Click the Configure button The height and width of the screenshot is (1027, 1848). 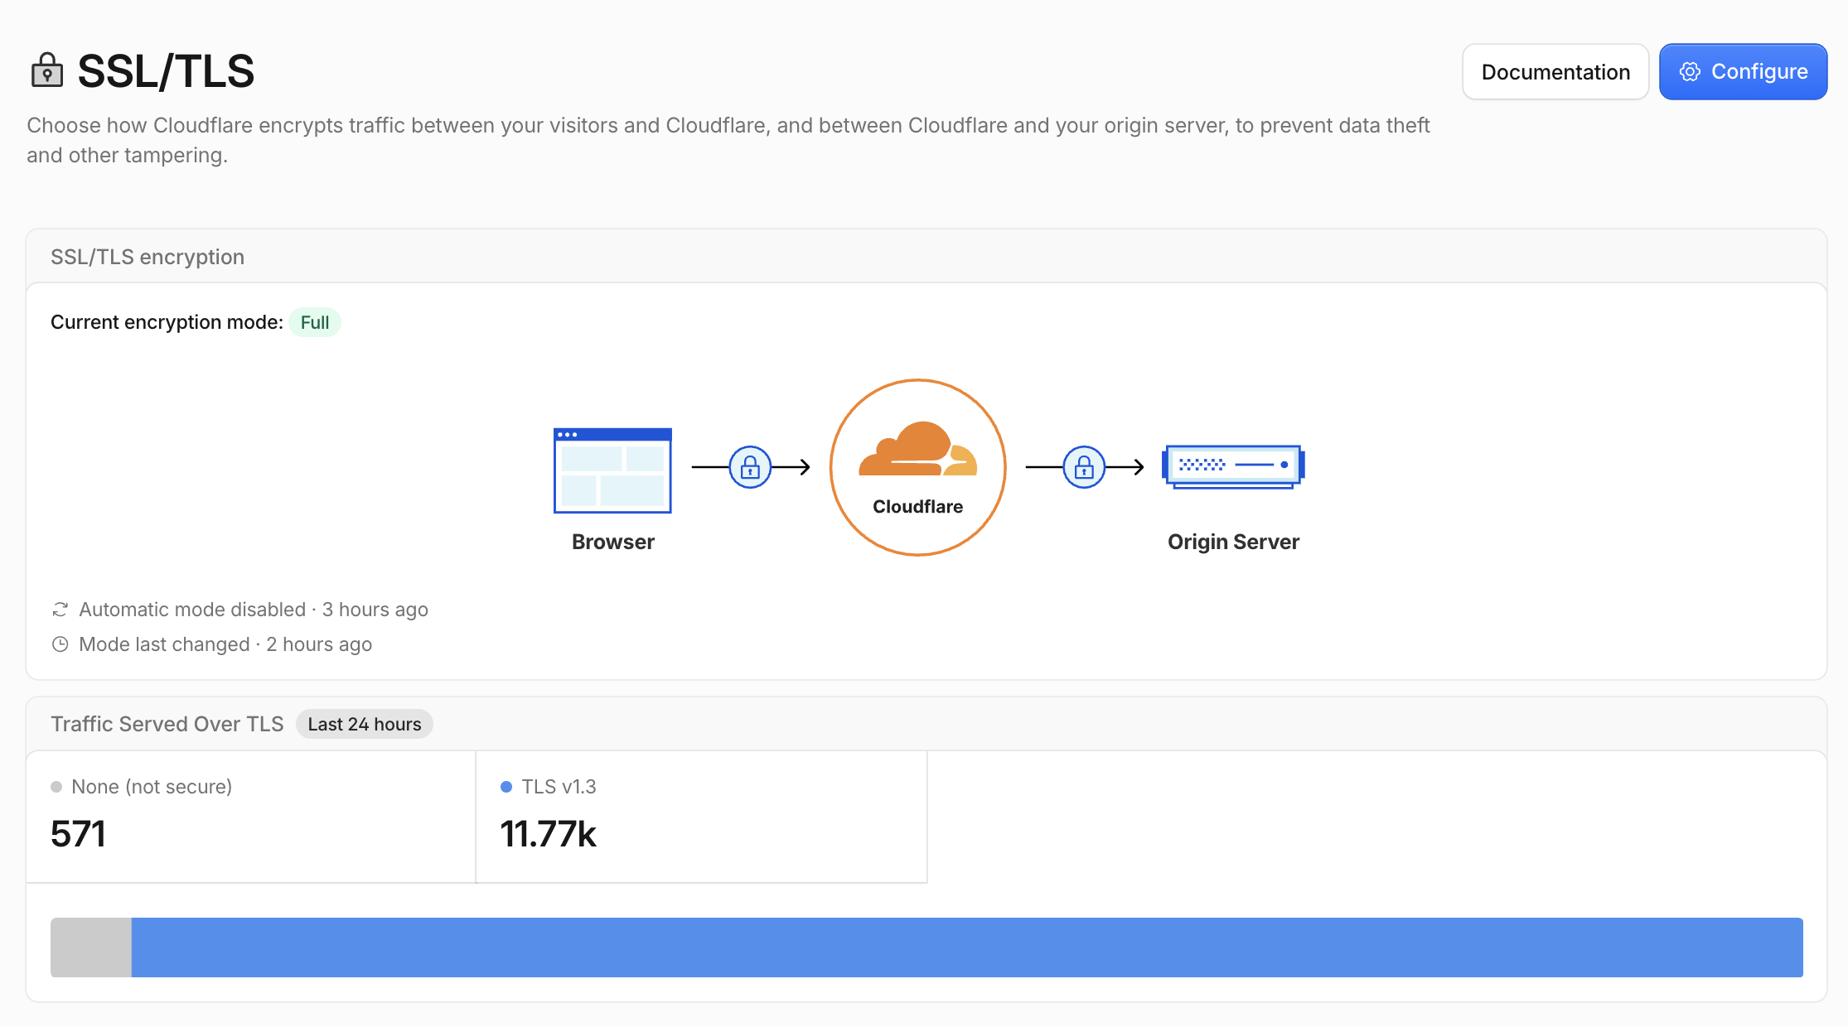1743,72
